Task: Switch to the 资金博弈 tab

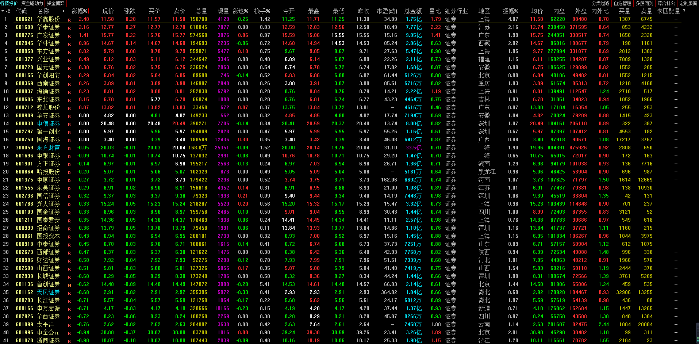Action: (56, 3)
